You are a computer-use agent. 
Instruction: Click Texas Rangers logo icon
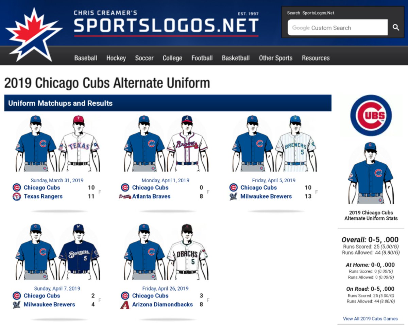[x=17, y=197]
